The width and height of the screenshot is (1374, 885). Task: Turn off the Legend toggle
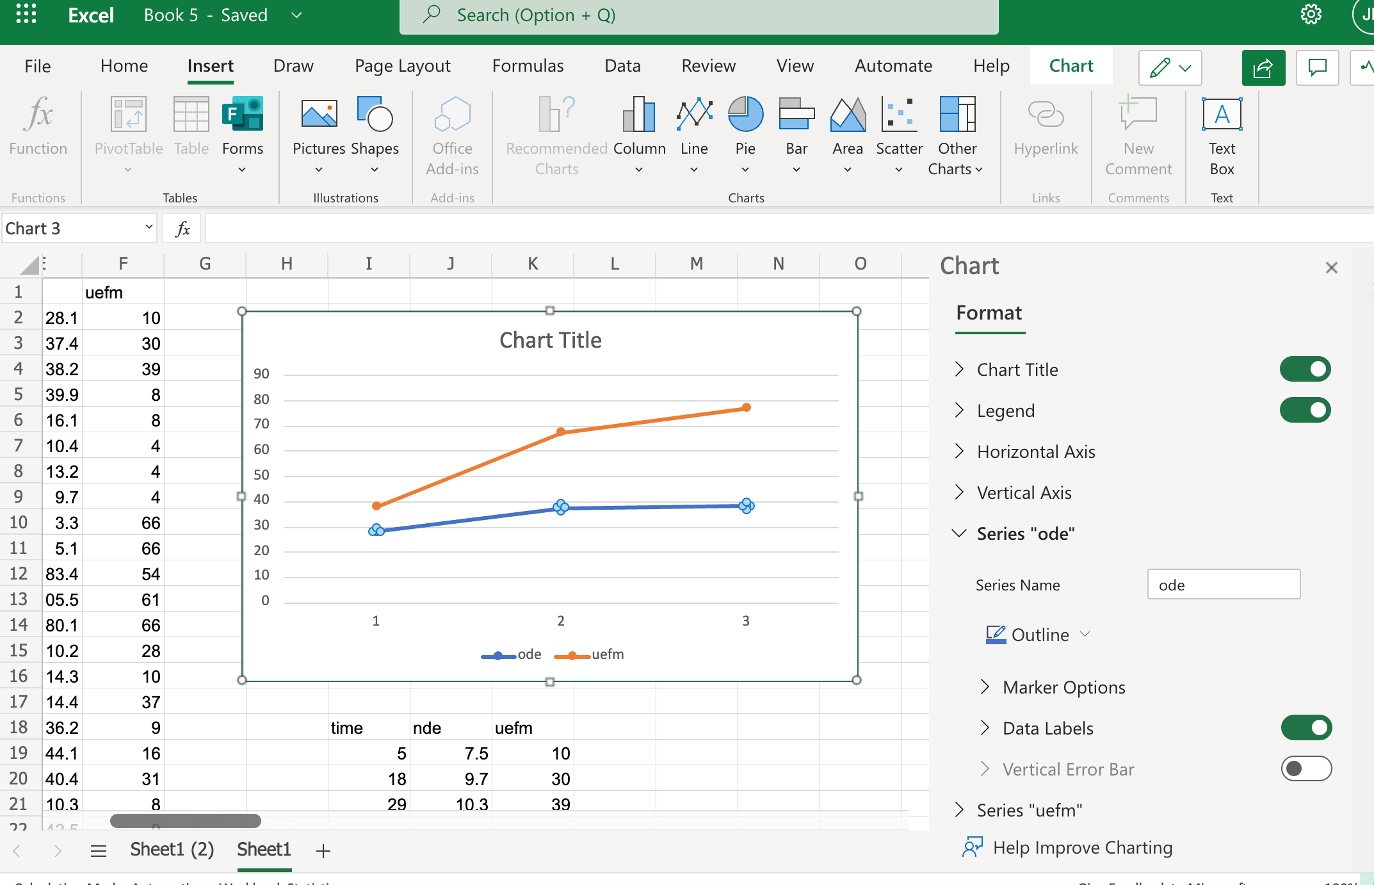[x=1305, y=410]
